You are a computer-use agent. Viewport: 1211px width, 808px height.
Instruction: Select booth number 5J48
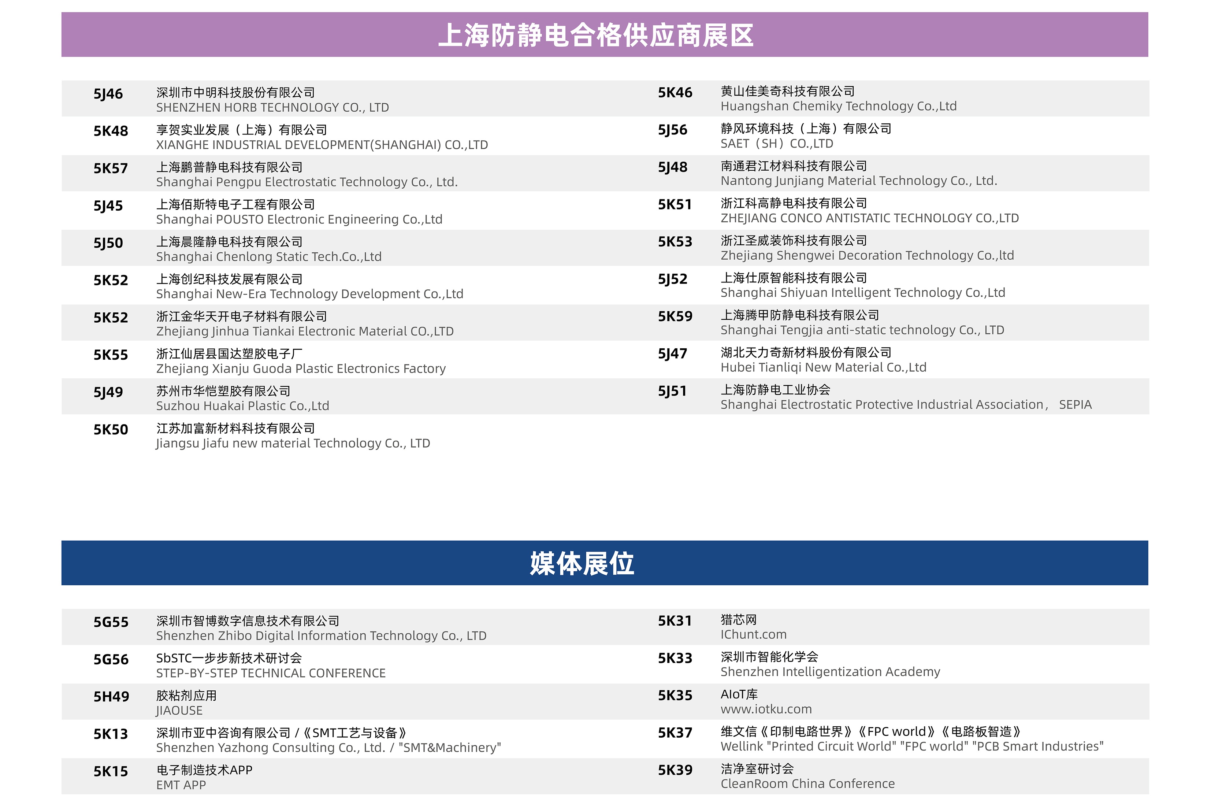click(x=673, y=167)
